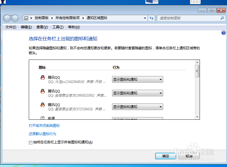Click the 电源 power plug icon
227x167 pixels.
pos(42,118)
